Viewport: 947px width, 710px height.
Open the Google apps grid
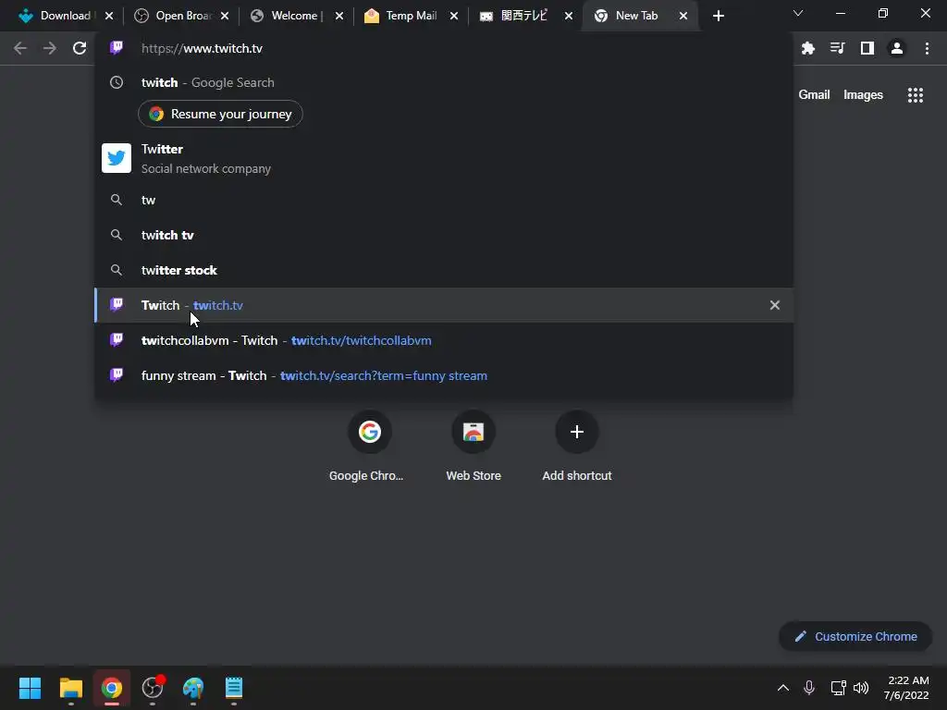916,95
